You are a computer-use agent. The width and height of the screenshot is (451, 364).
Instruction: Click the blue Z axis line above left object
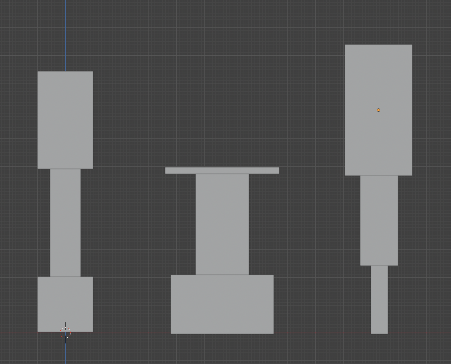click(65, 34)
